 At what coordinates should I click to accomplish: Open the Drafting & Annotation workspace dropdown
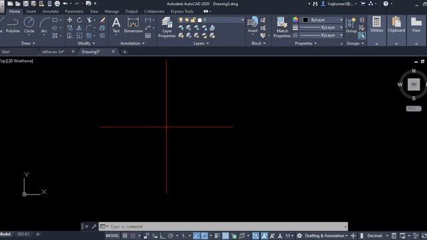326,235
